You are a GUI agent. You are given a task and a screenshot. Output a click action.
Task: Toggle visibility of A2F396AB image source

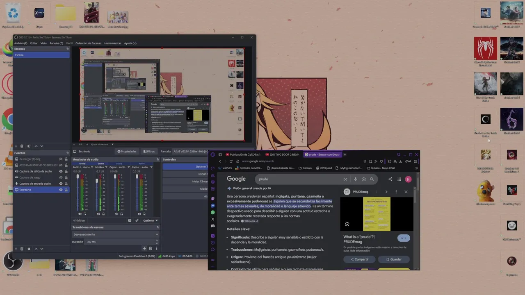(61, 165)
